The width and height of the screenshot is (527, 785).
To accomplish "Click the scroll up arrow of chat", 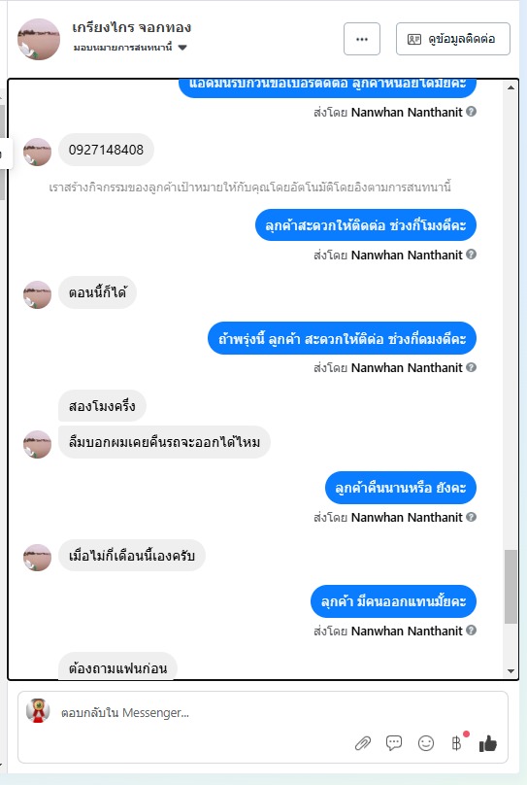I will click(x=511, y=87).
